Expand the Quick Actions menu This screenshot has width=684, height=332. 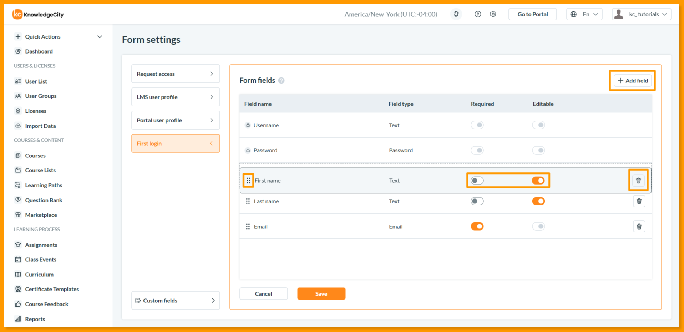tap(59, 37)
